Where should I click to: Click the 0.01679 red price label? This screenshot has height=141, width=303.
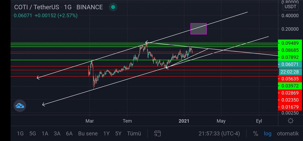tap(290, 107)
